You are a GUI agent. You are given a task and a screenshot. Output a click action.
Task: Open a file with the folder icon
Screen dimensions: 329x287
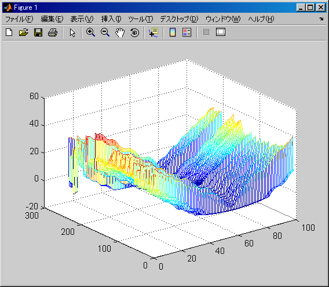(x=24, y=32)
